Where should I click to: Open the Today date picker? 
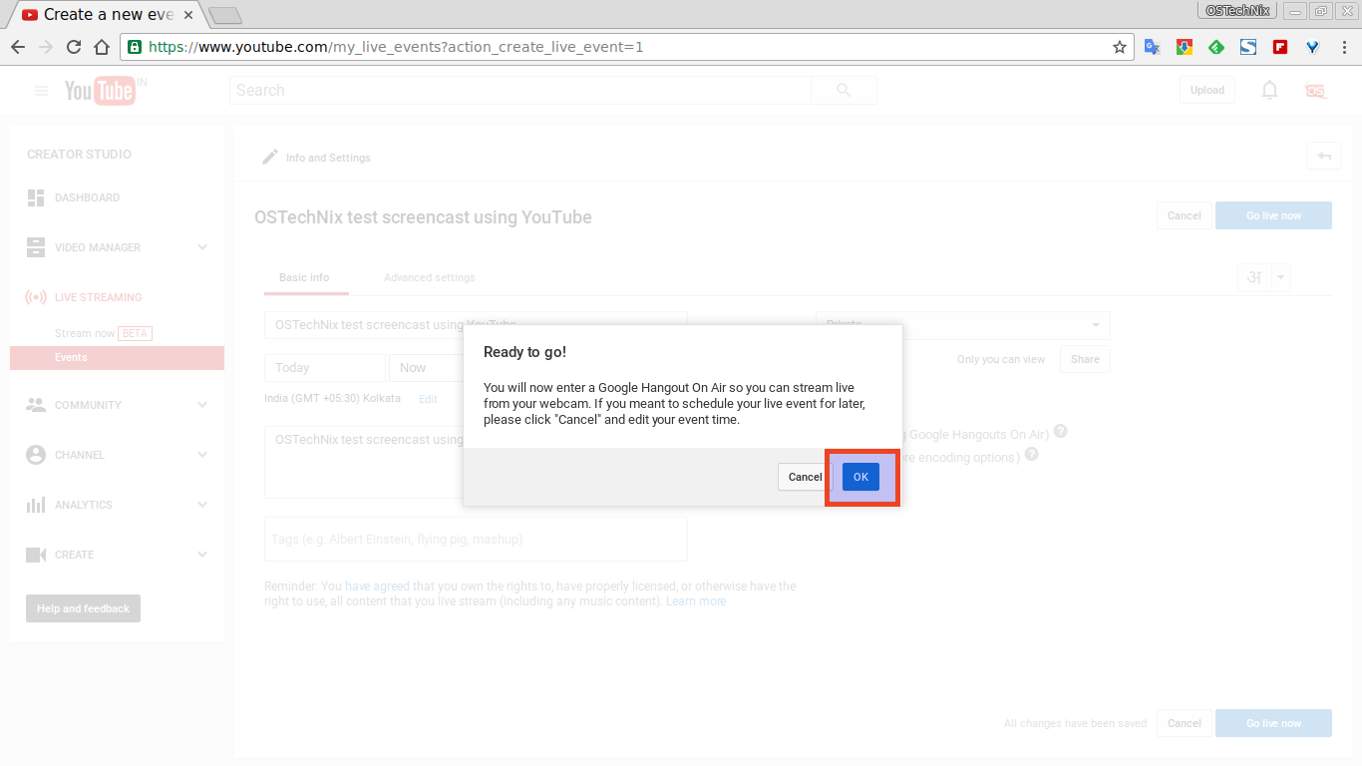(325, 368)
